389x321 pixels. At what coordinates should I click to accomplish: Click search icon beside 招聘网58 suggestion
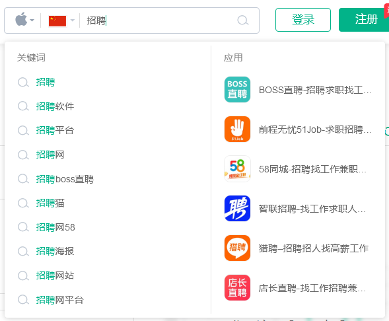point(23,227)
